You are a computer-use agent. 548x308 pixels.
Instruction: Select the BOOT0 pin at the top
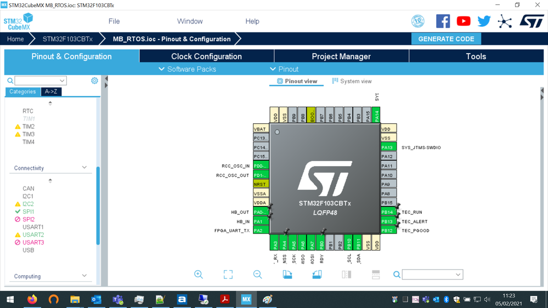click(311, 115)
